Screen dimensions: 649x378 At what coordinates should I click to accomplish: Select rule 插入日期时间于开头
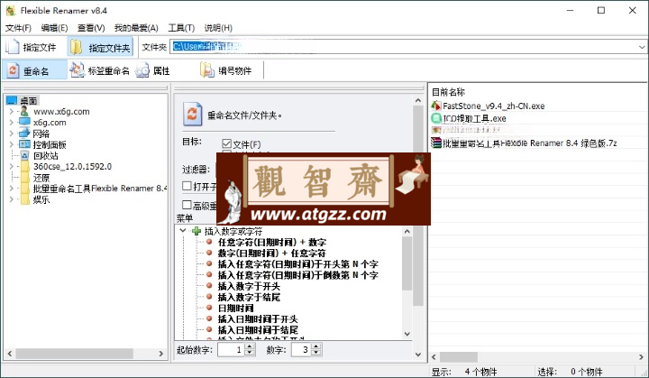tap(258, 319)
